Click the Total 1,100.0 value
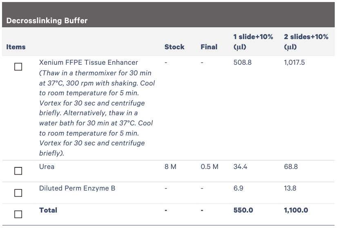The height and width of the screenshot is (228, 338). (296, 210)
